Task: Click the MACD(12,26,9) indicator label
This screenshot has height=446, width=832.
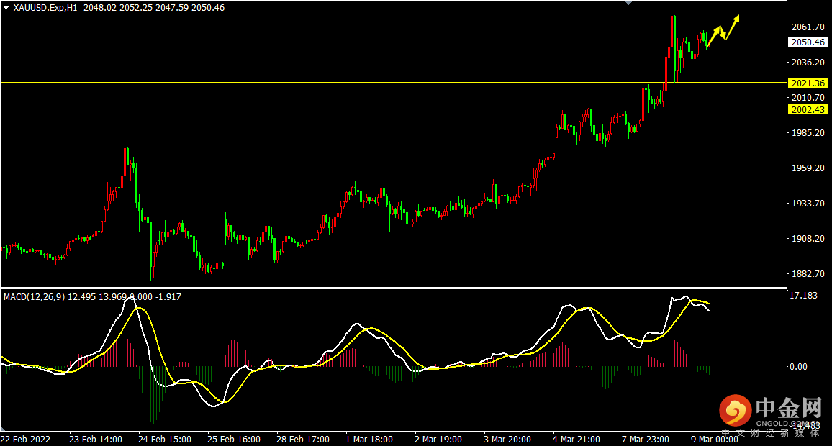Action: (x=35, y=296)
